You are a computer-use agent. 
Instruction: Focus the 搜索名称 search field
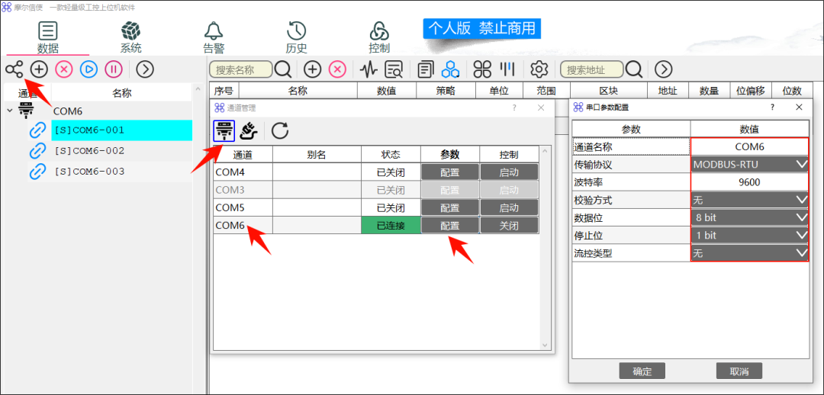coord(240,69)
